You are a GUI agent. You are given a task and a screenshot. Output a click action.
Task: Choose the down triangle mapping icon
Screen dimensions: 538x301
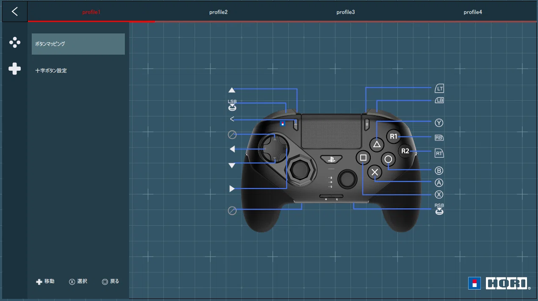(x=232, y=166)
